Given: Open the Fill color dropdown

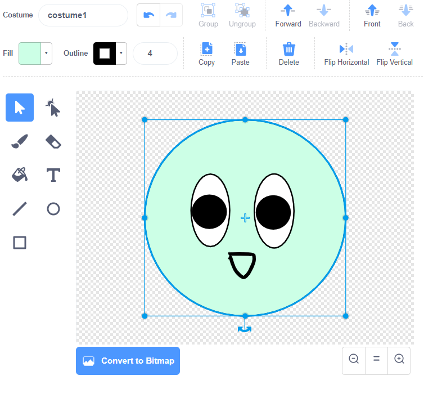Looking at the screenshot, I should pos(46,53).
